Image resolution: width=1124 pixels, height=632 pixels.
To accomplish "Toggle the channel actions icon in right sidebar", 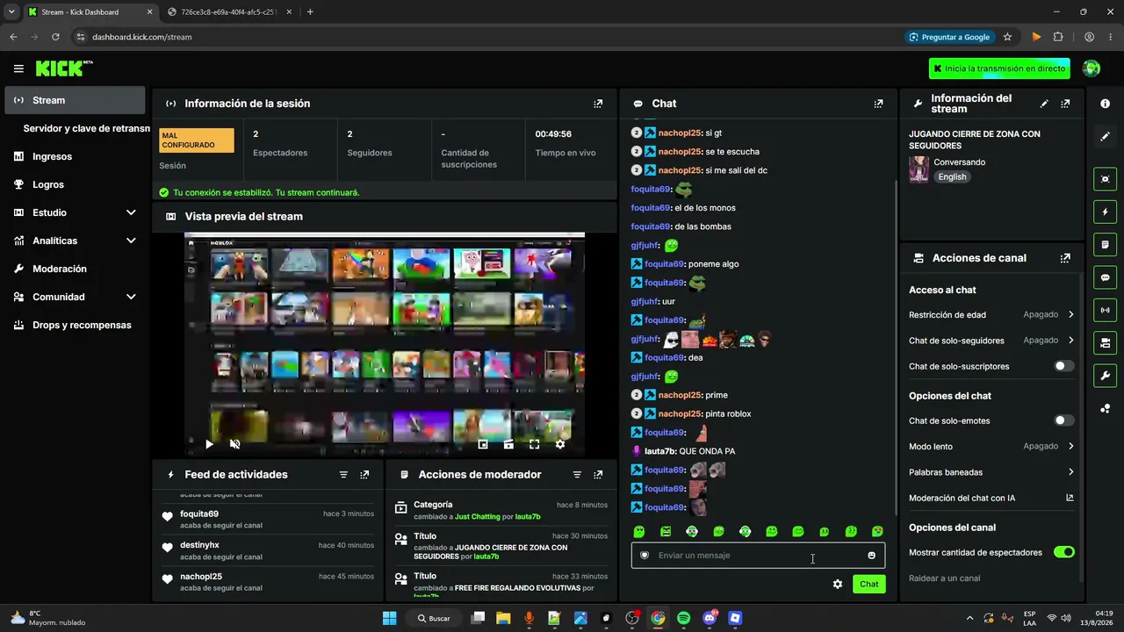I will click(x=1105, y=342).
